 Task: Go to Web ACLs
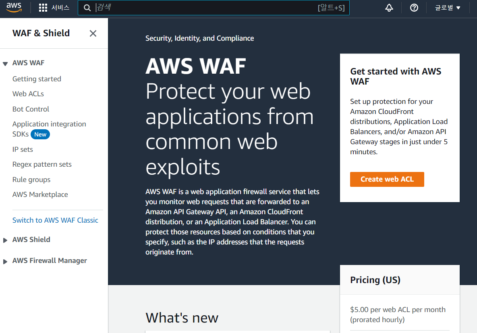tap(28, 94)
